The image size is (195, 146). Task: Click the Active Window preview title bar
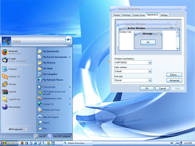point(149,28)
